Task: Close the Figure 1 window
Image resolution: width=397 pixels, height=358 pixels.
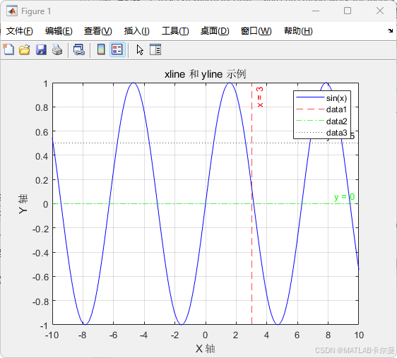Action: pyautogui.click(x=380, y=11)
